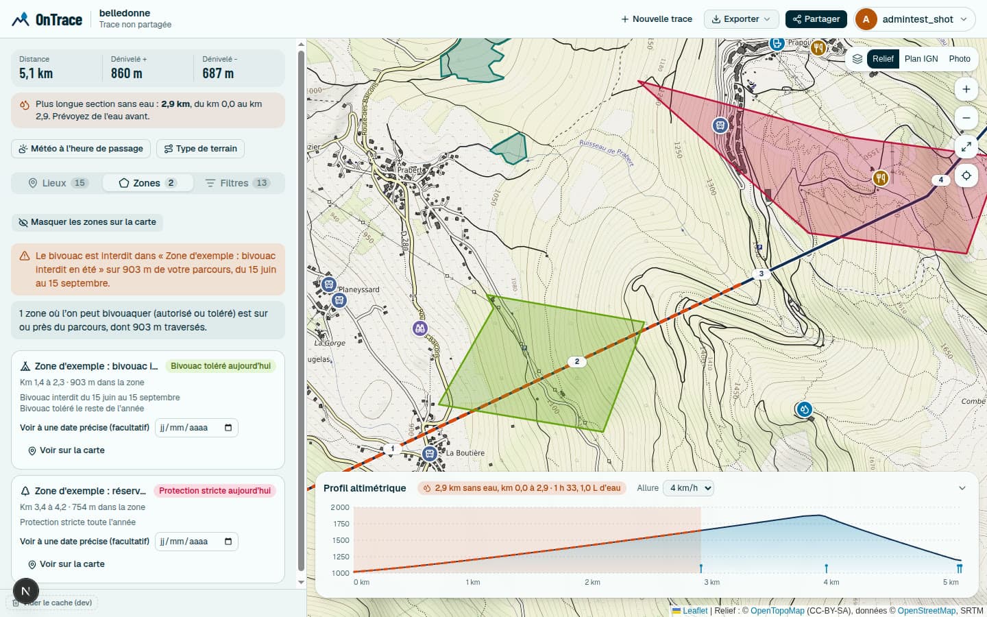Center map on my location
The width and height of the screenshot is (987, 617).
(x=966, y=176)
